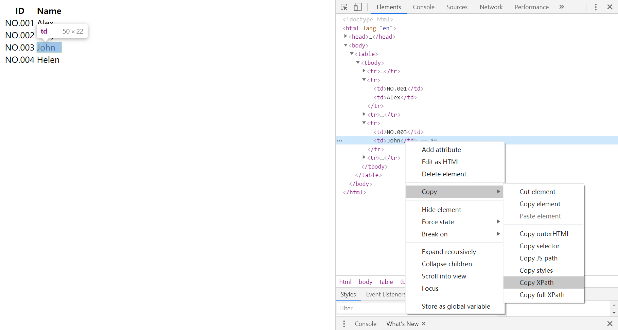Choose Copy element in submenu
Image resolution: width=618 pixels, height=330 pixels.
click(544, 204)
